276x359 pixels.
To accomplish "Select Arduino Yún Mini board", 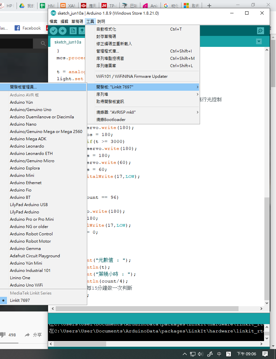I will coord(43,263).
